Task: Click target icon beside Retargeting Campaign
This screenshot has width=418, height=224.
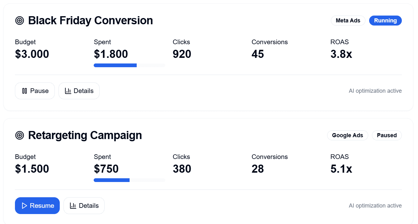Action: 20,136
